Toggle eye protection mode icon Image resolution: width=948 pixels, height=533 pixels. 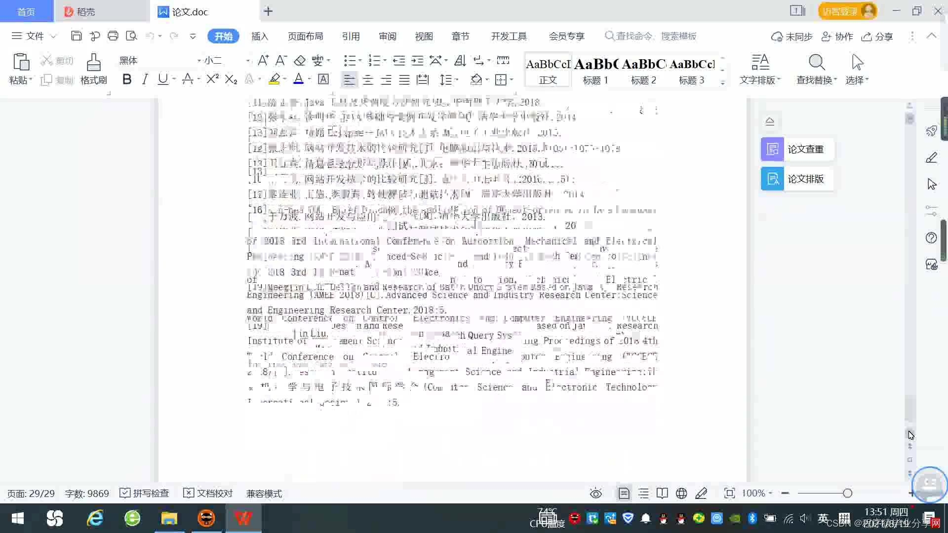tap(595, 493)
